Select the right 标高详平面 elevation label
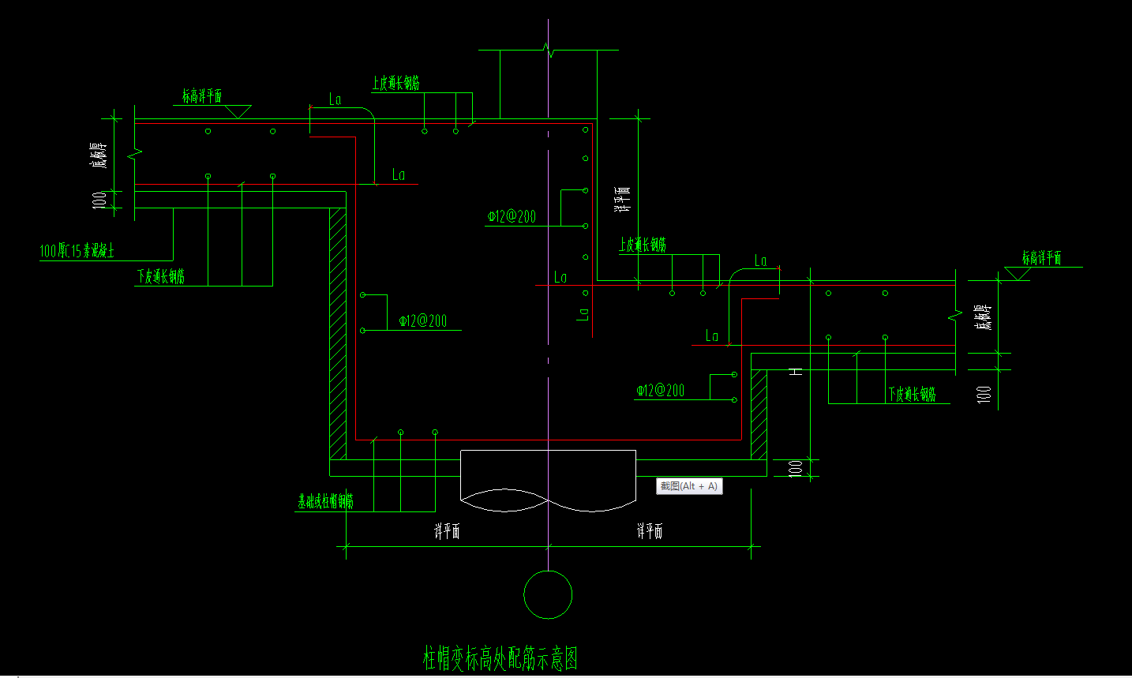The image size is (1132, 678). click(x=1041, y=258)
